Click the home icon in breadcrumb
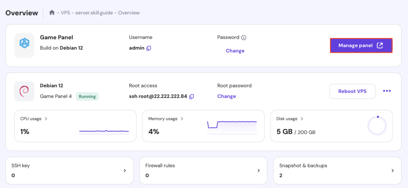Image resolution: width=408 pixels, height=188 pixels. pyautogui.click(x=52, y=13)
